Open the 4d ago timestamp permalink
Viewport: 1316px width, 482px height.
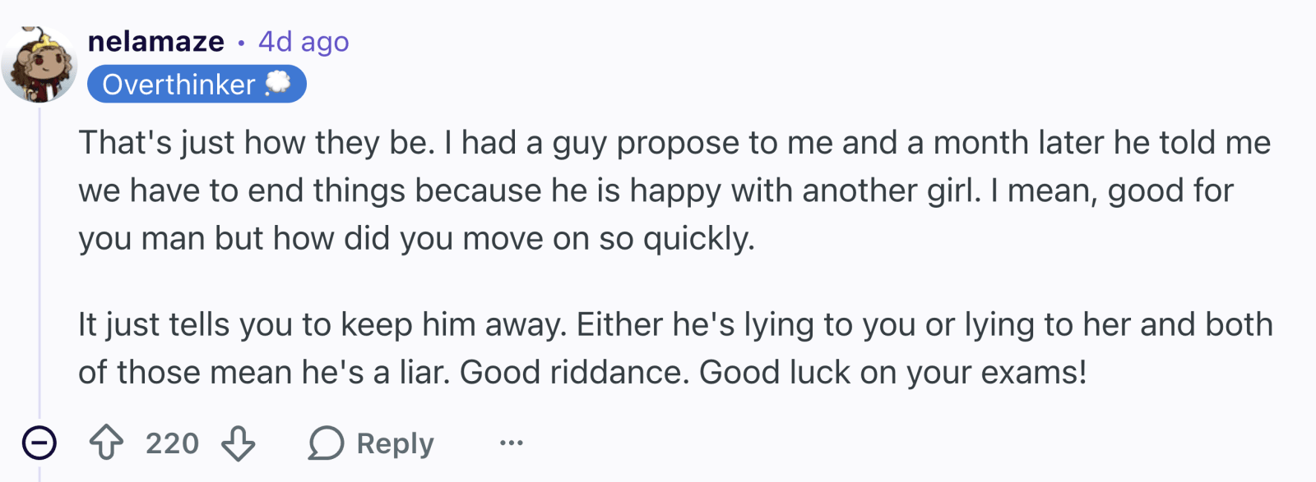click(x=304, y=41)
